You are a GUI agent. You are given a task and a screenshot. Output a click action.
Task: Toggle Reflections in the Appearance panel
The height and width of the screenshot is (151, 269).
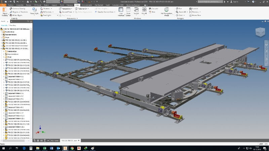(x=47, y=12)
